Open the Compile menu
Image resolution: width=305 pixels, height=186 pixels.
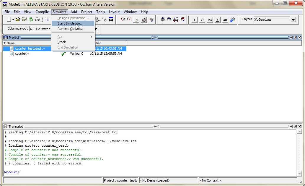(42, 12)
